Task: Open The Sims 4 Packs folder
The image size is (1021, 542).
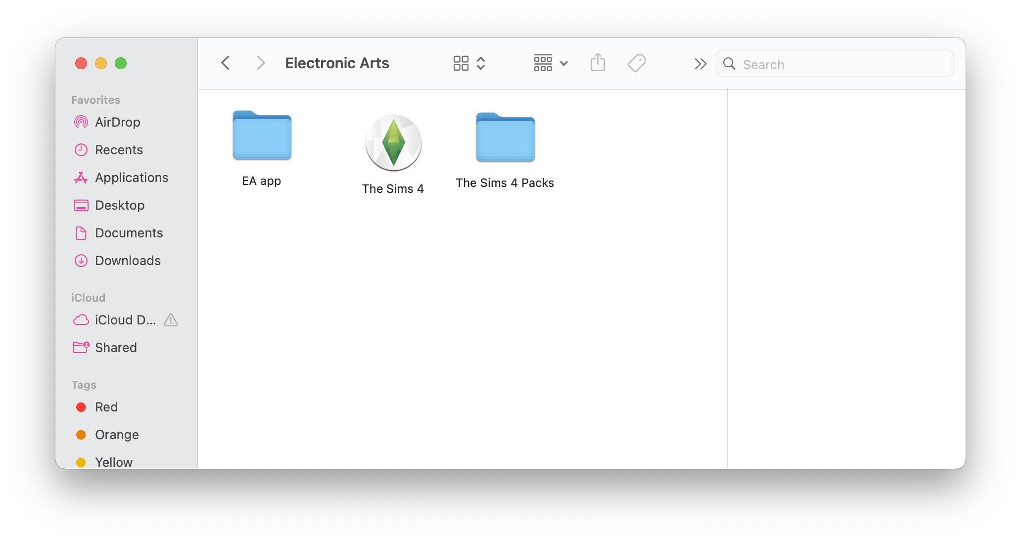Action: 505,138
